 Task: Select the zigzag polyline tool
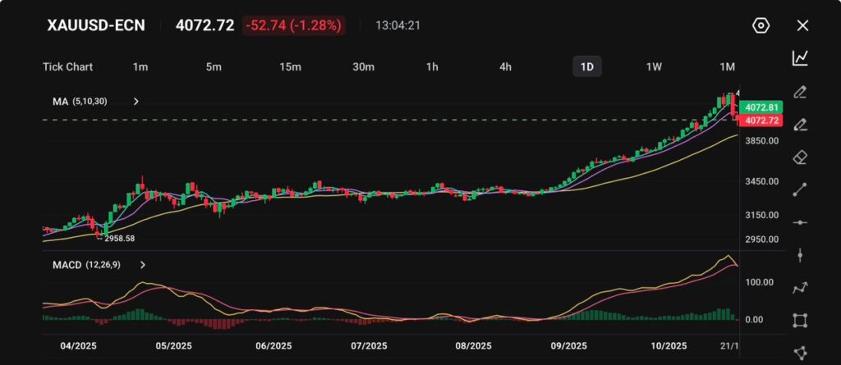(x=800, y=288)
